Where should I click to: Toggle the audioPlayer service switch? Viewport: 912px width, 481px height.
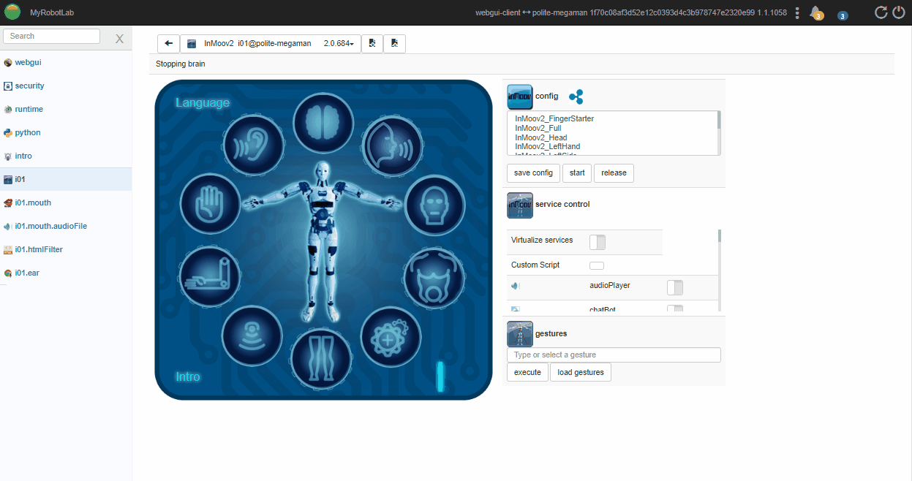point(674,287)
